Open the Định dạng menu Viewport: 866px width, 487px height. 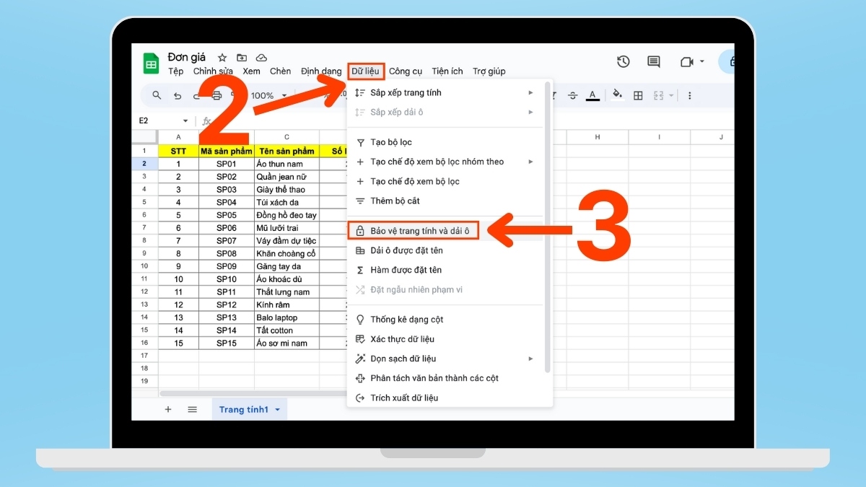click(x=321, y=71)
